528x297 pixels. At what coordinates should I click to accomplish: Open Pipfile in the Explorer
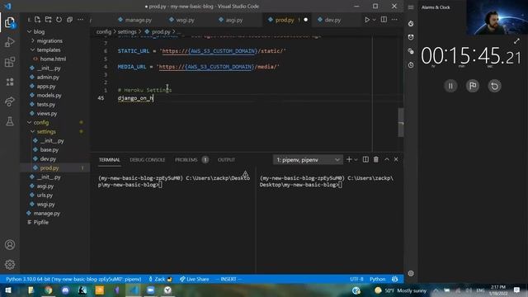point(40,223)
